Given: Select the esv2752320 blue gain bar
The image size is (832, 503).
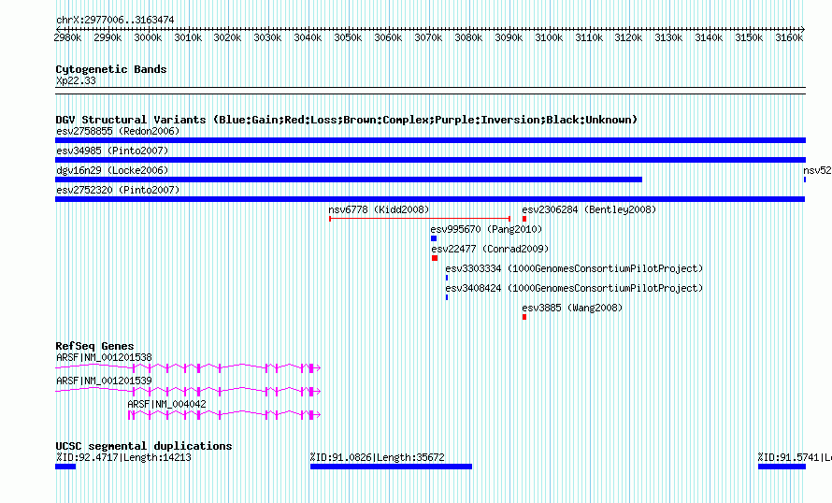Looking at the screenshot, I should pyautogui.click(x=430, y=199).
